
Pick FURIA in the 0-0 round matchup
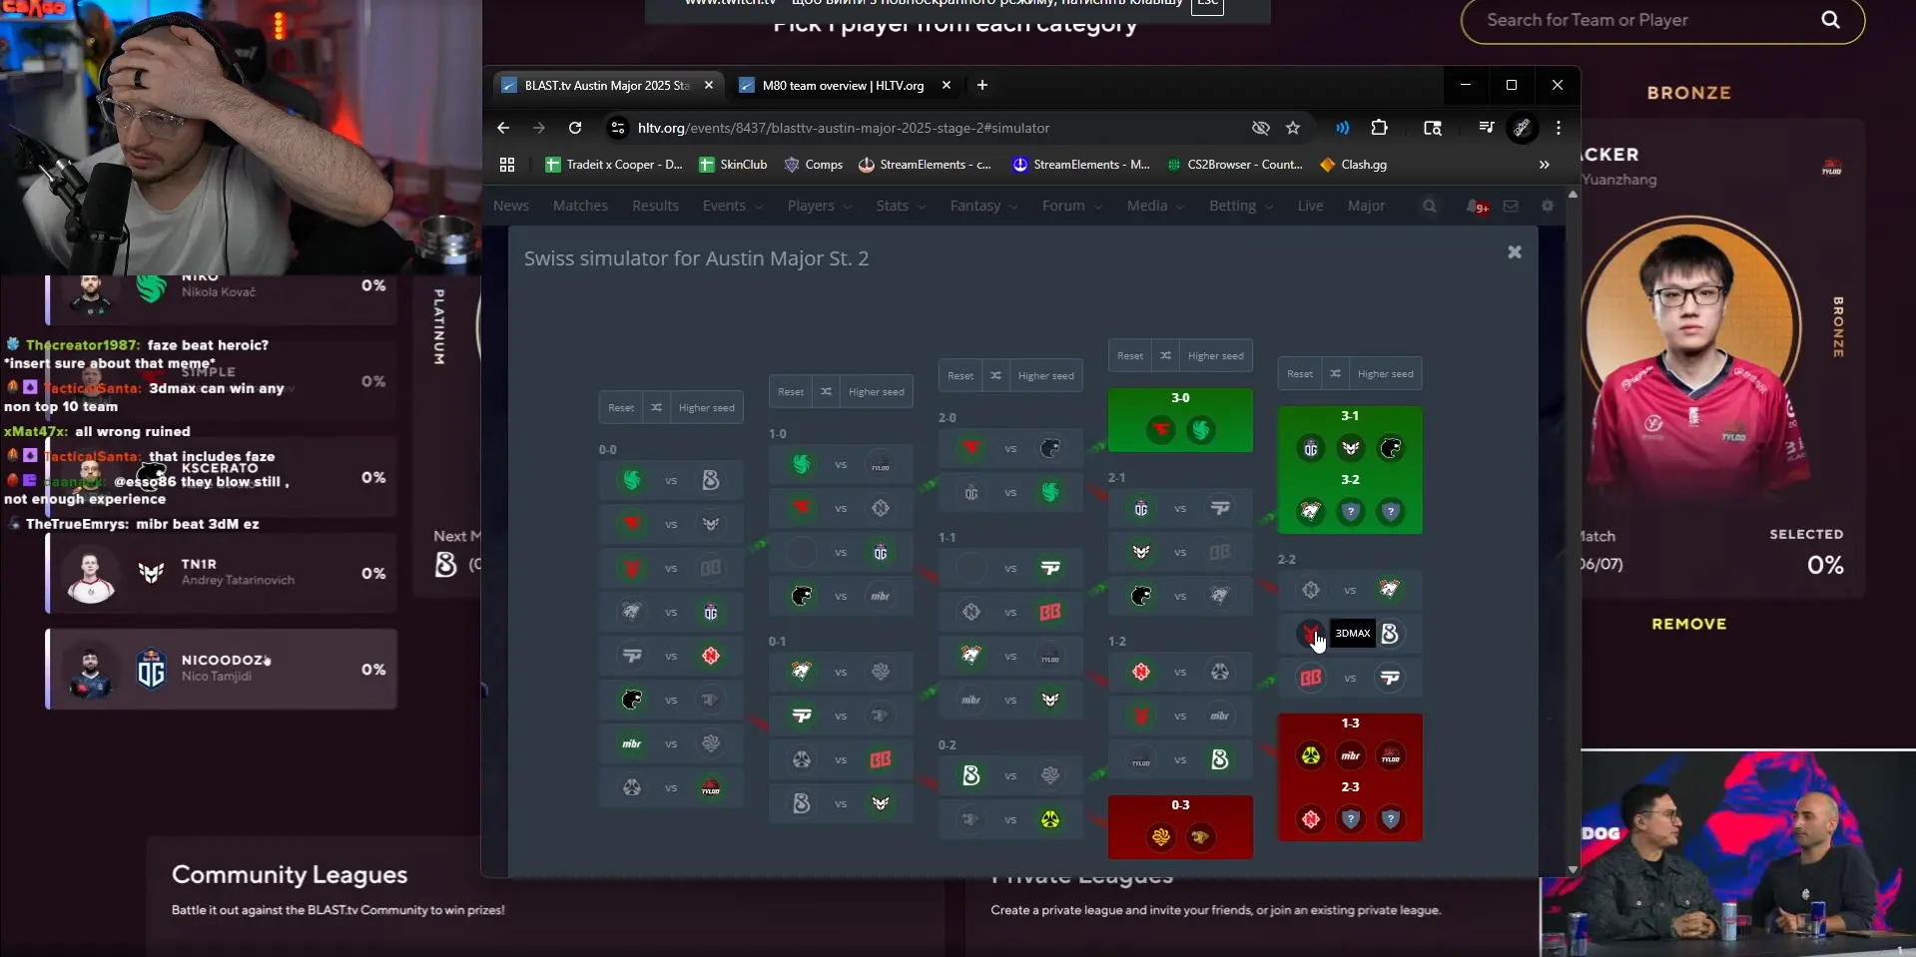click(x=632, y=700)
